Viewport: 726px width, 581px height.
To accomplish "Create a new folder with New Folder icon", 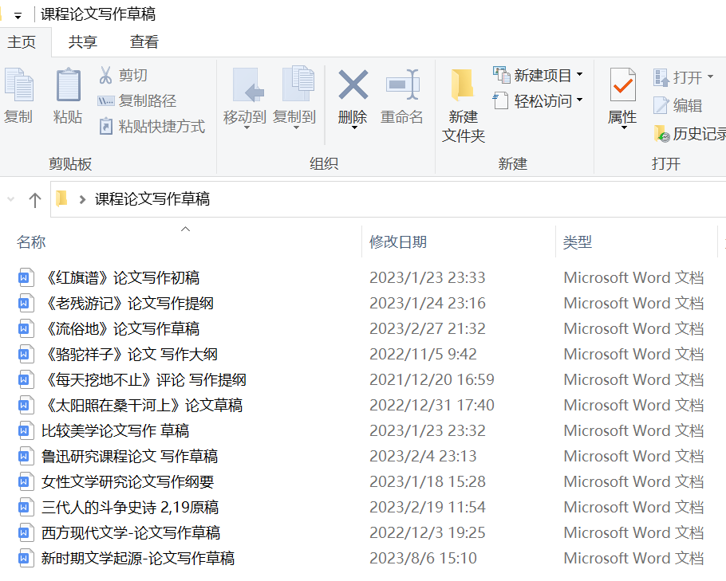I will (x=463, y=86).
